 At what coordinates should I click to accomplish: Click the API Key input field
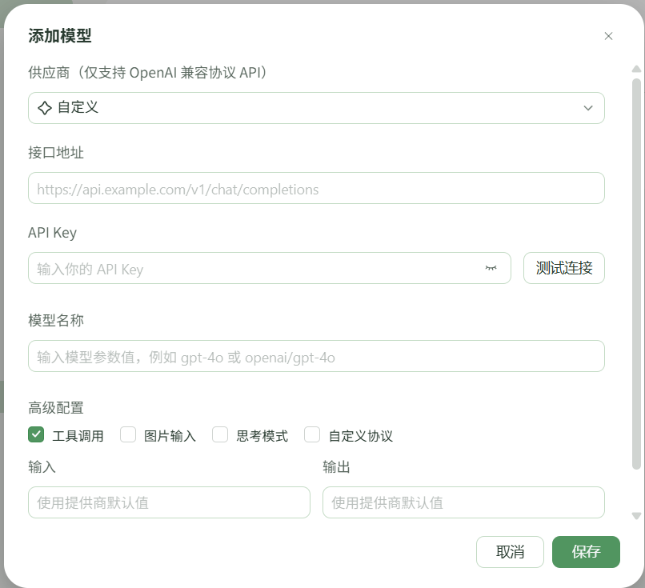point(270,268)
